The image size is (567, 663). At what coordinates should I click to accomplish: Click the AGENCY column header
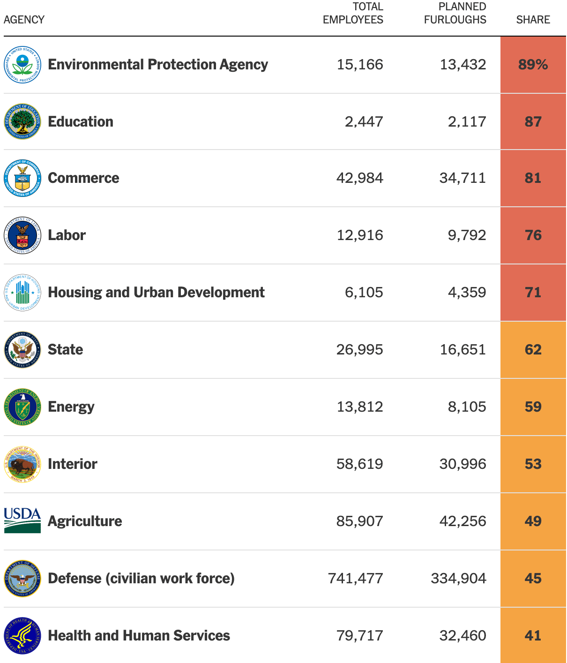click(x=24, y=20)
